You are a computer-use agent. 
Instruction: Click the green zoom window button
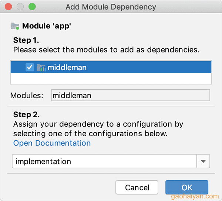pyautogui.click(x=32, y=7)
